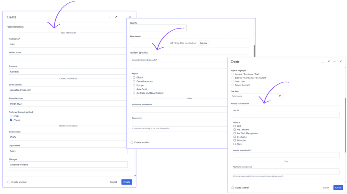Enable the Confluence product checkbox
The height and width of the screenshot is (194, 347).
point(234,137)
